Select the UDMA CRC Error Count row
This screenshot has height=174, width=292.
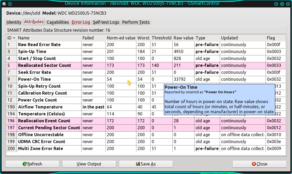146,141
